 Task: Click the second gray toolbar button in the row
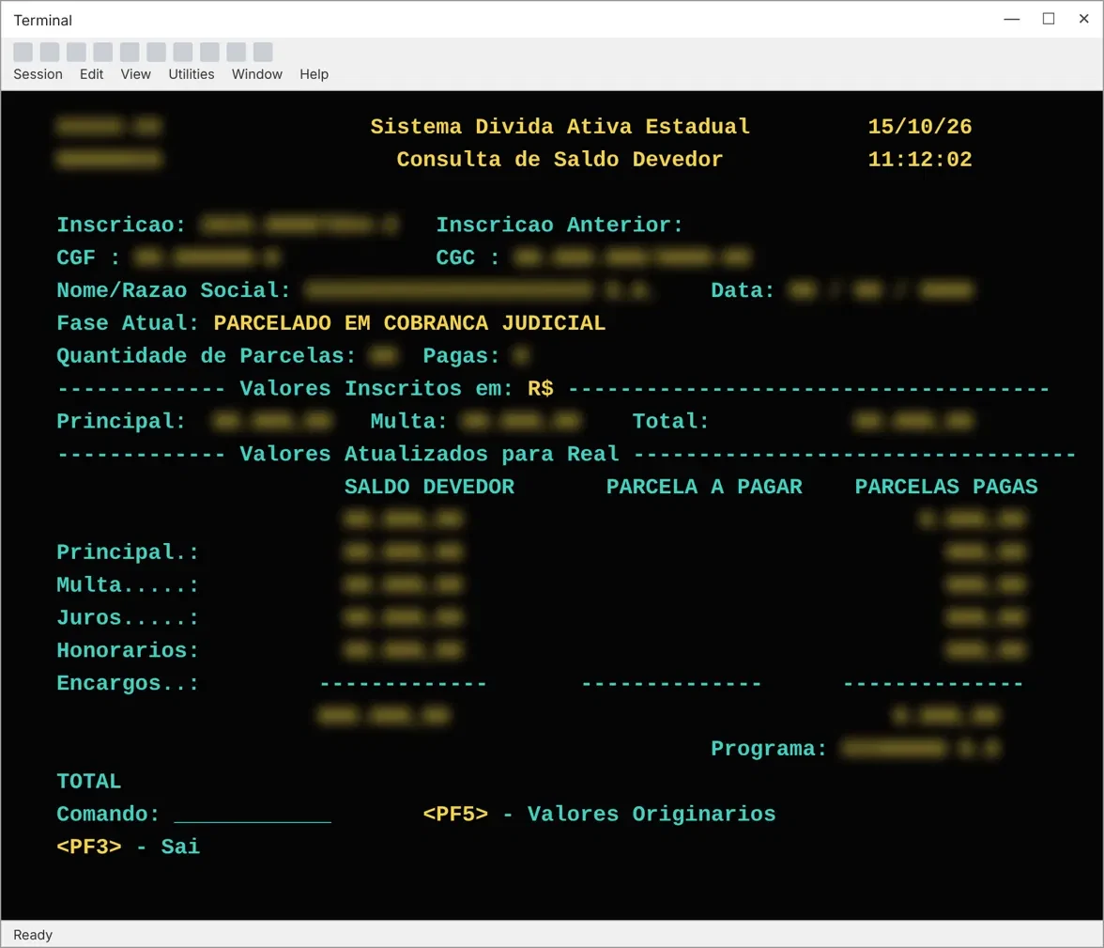[x=49, y=53]
